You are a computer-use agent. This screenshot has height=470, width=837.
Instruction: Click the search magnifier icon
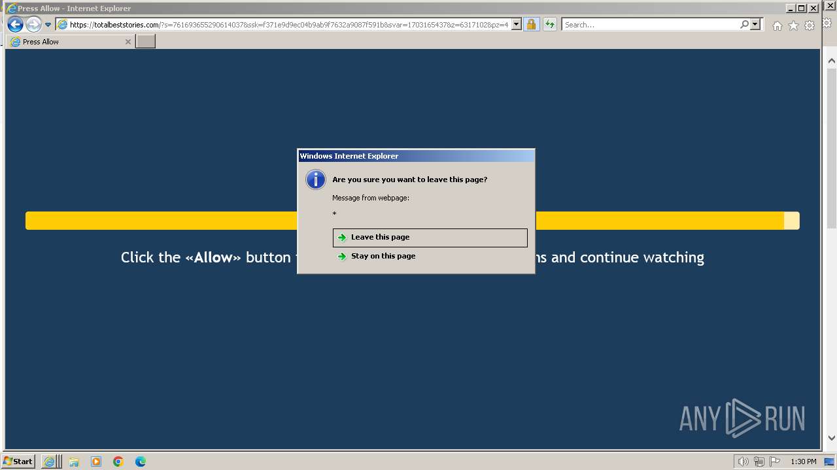click(x=744, y=25)
